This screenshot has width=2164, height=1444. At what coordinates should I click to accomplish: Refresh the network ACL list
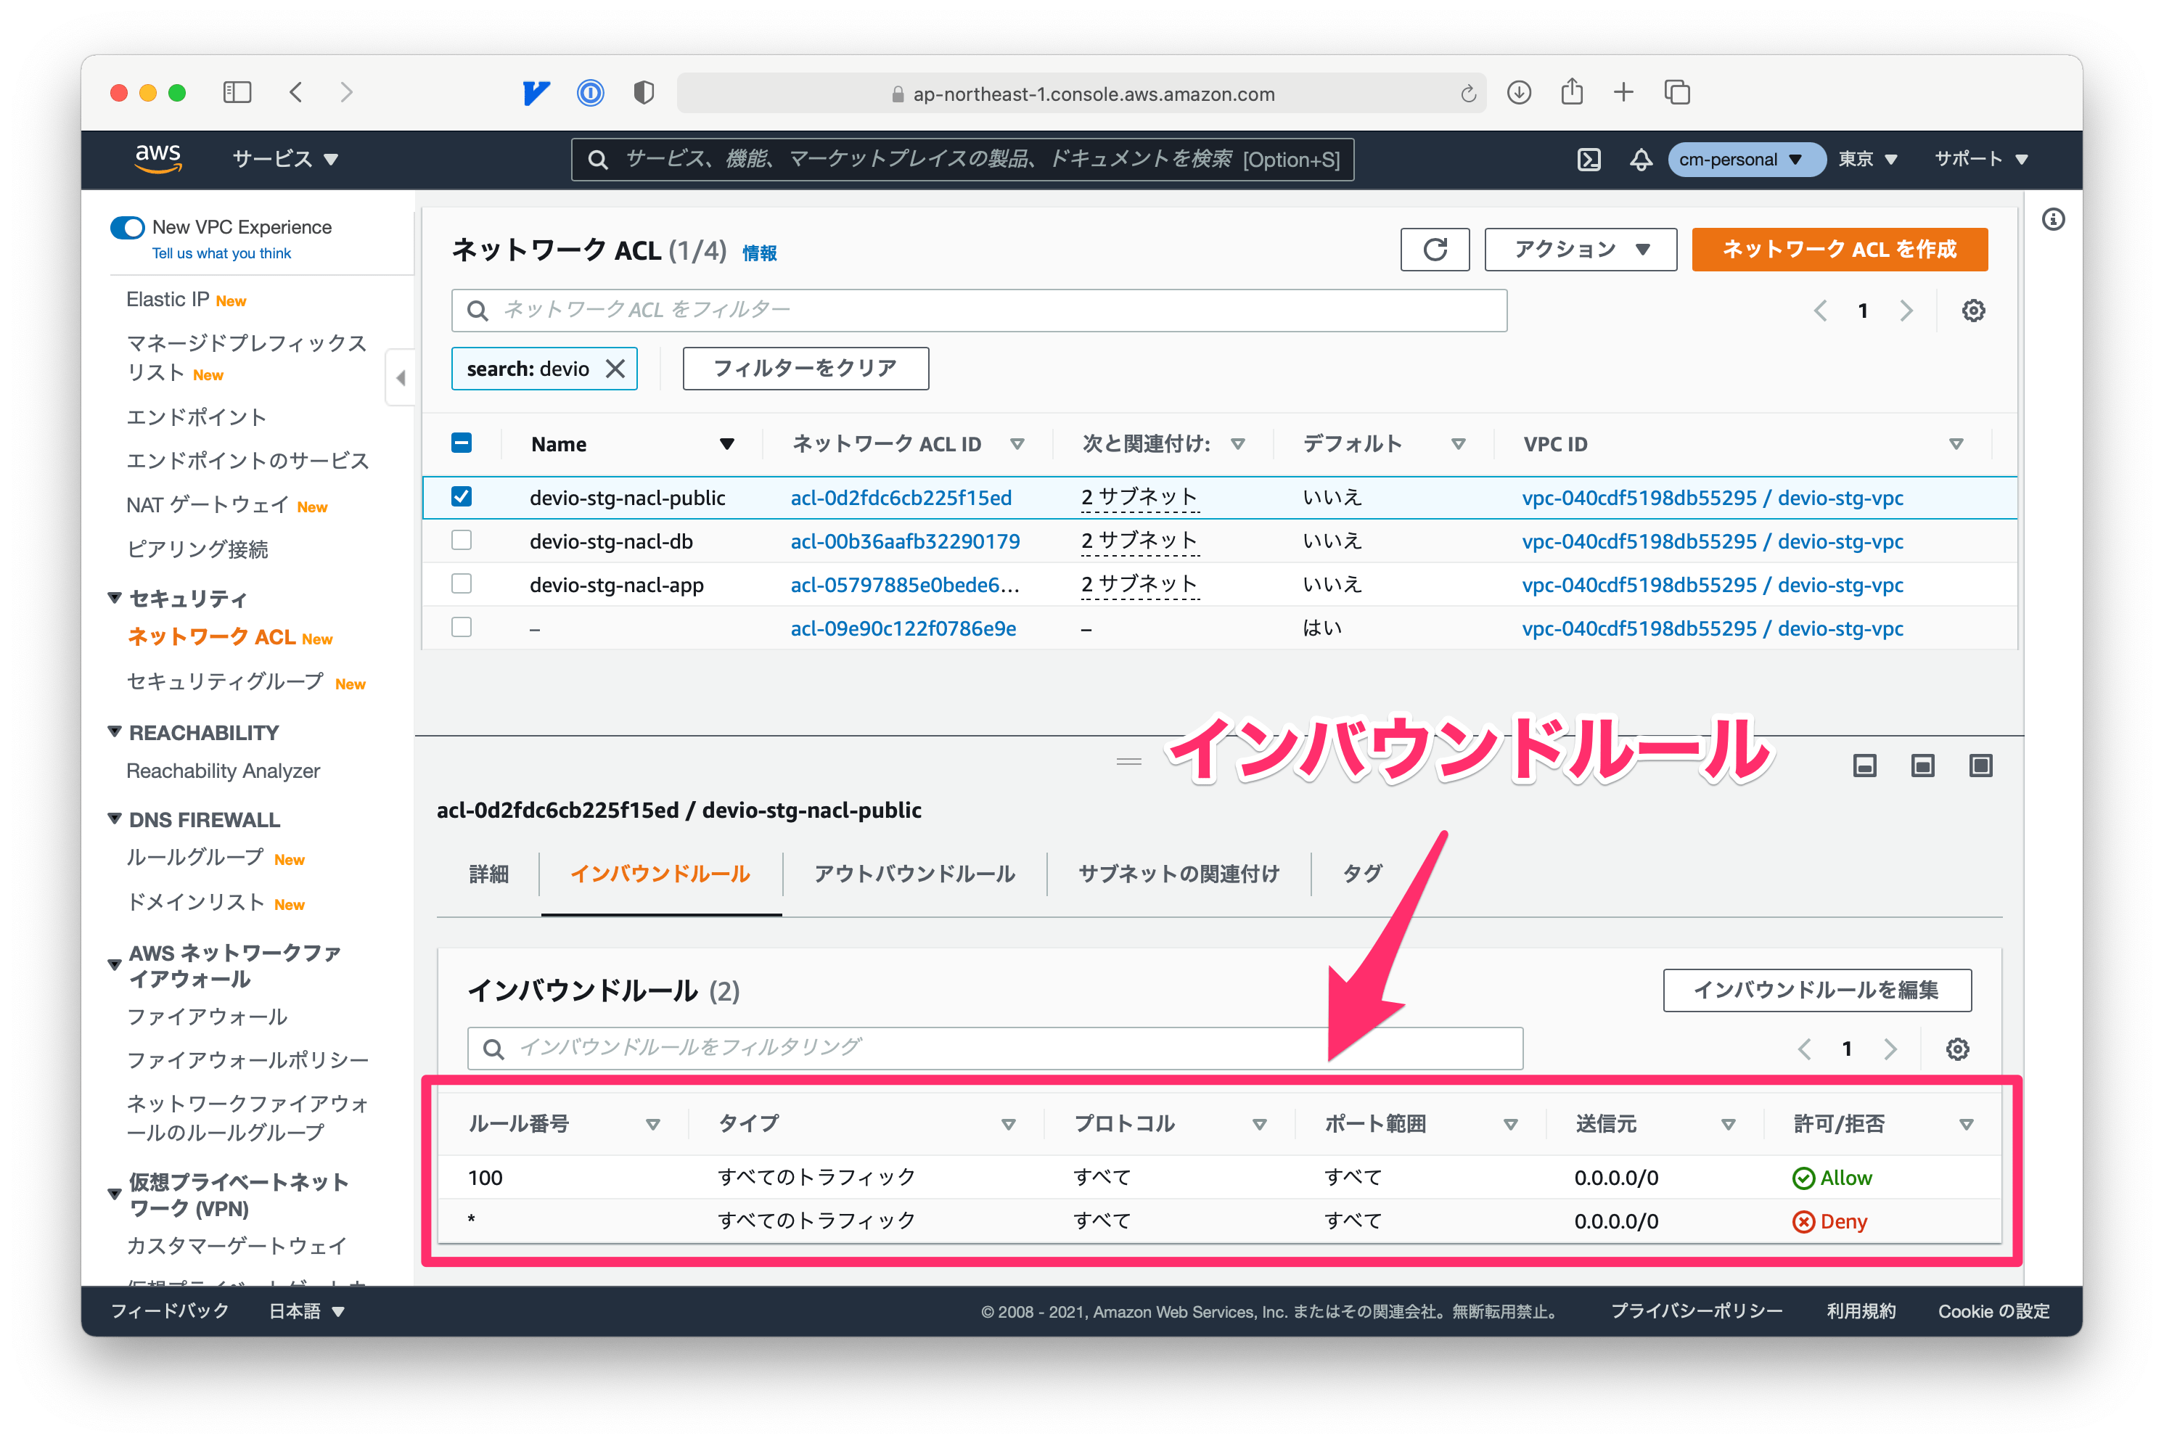[x=1435, y=249]
